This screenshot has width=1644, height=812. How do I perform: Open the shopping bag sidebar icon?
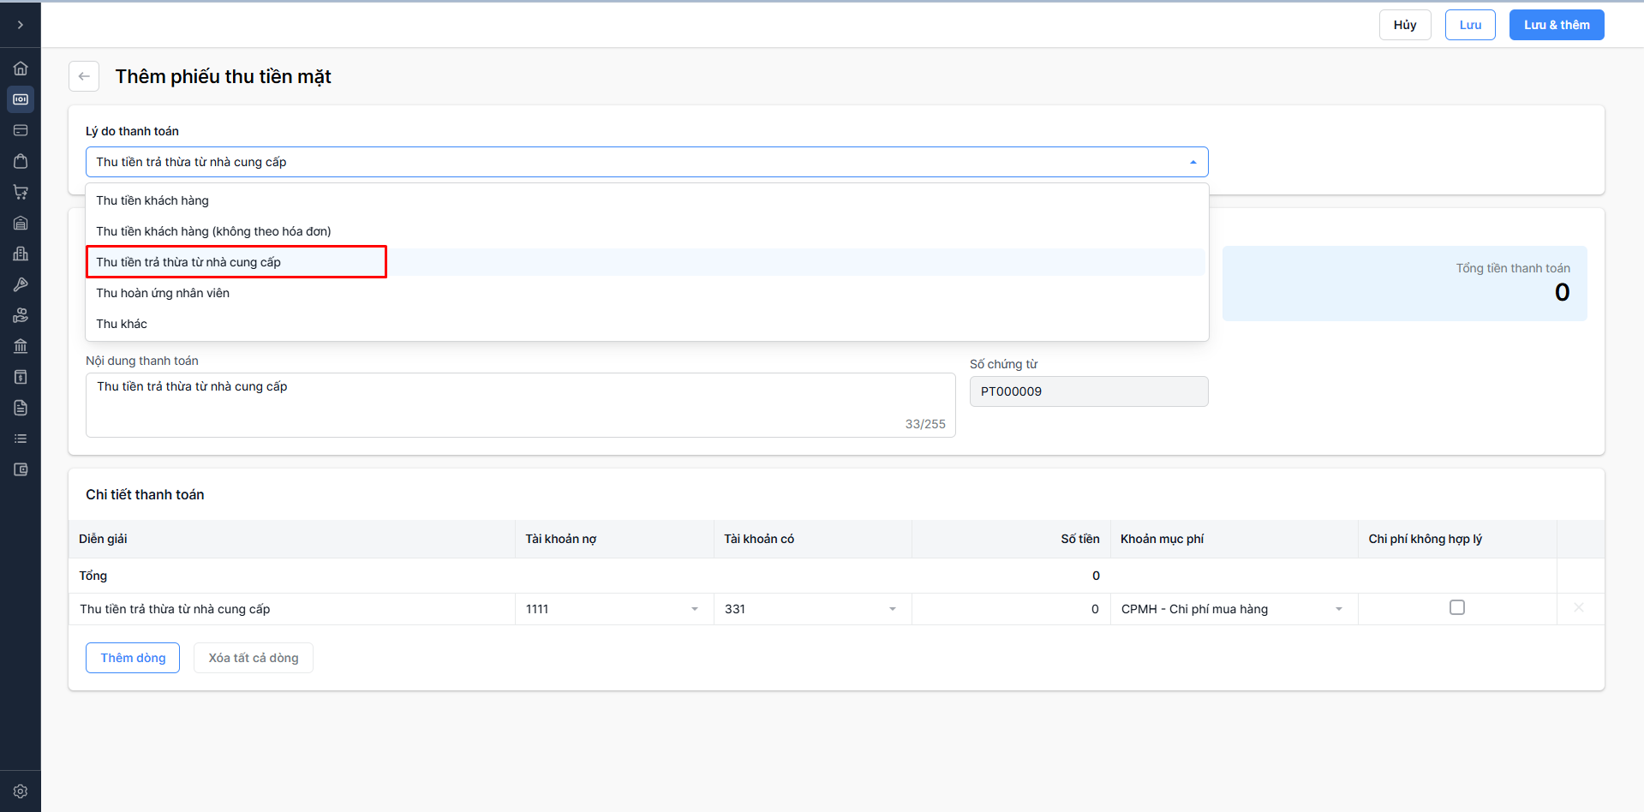21,161
